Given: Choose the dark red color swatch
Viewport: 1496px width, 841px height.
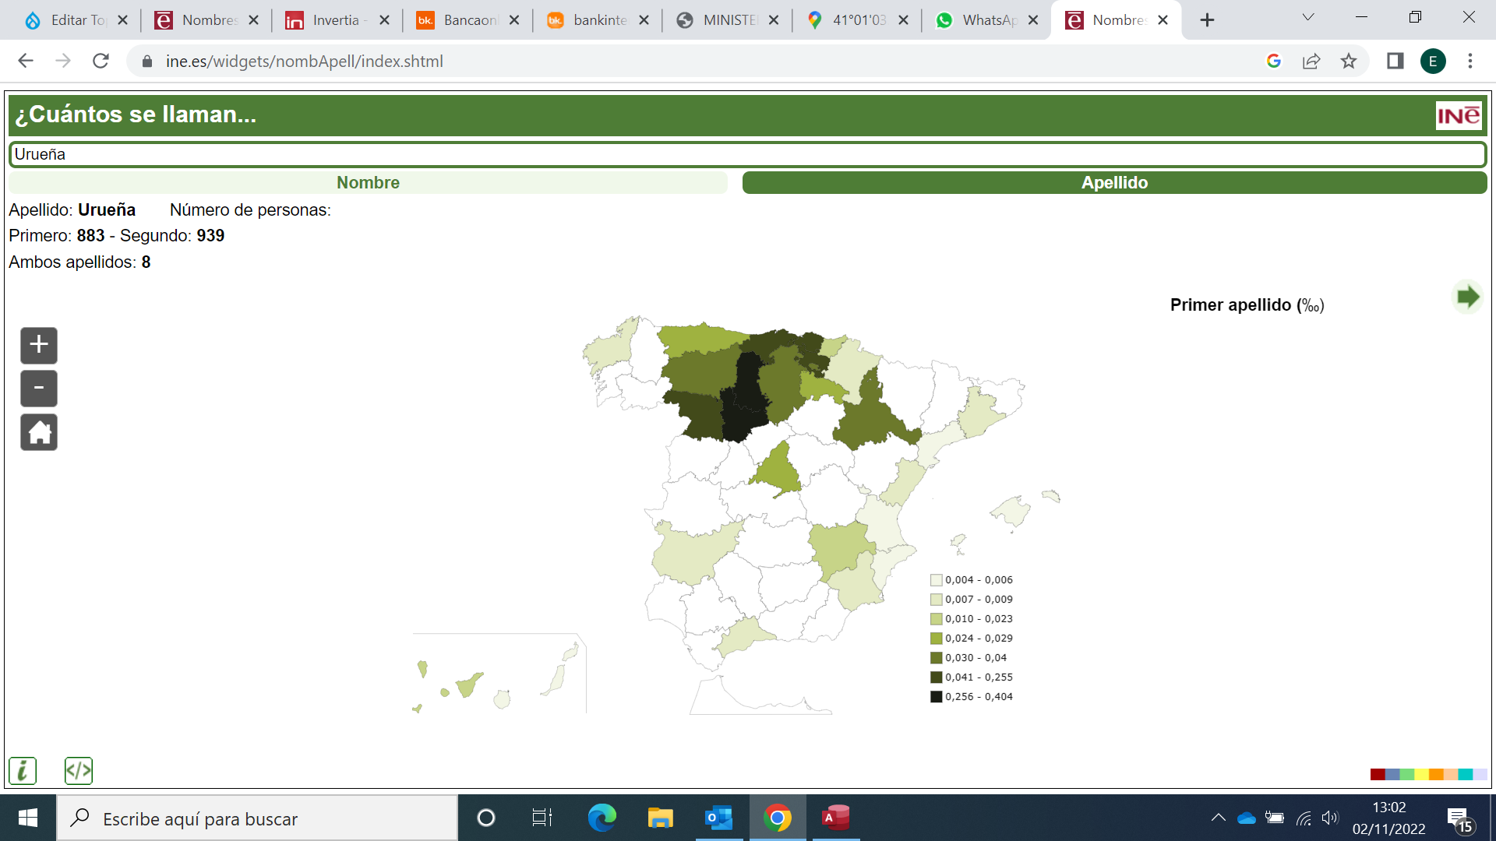Looking at the screenshot, I should click(x=1377, y=774).
